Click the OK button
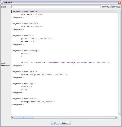The width and height of the screenshot is (122, 127). pos(55,123)
